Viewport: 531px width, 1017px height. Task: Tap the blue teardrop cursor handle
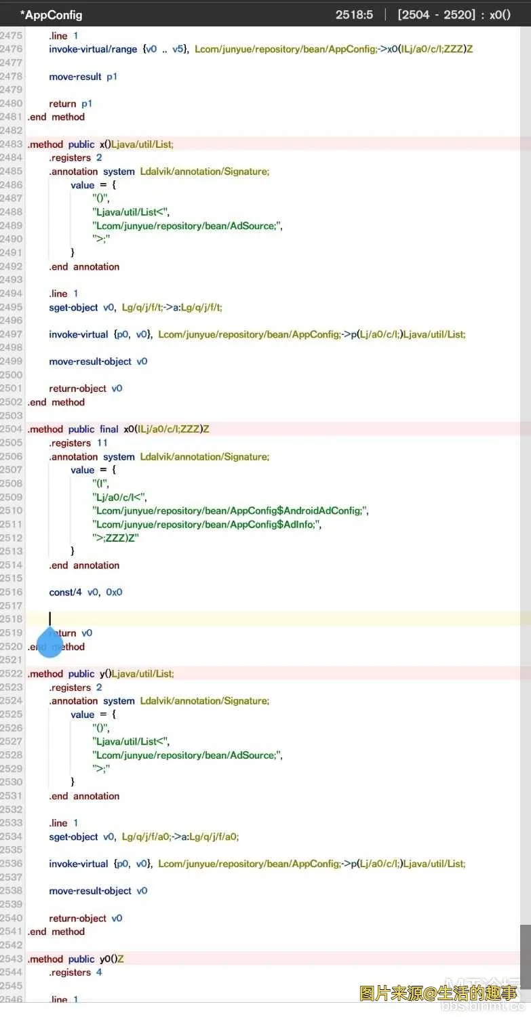pyautogui.click(x=50, y=643)
